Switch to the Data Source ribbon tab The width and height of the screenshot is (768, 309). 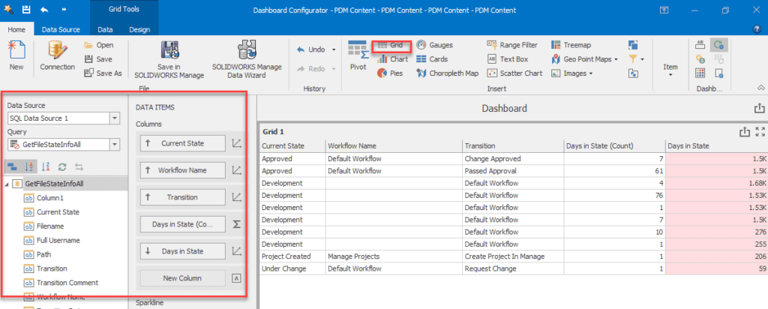point(61,30)
